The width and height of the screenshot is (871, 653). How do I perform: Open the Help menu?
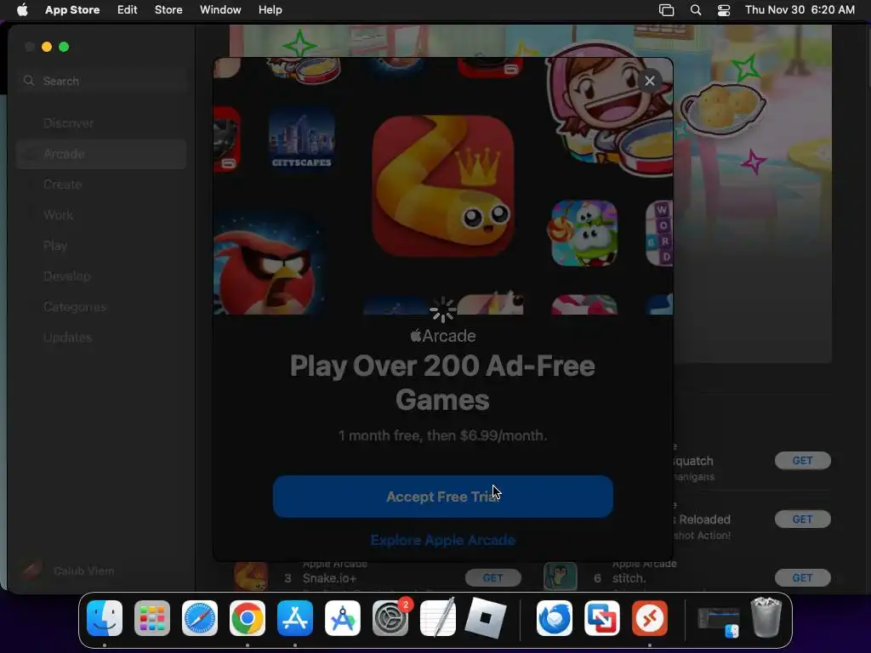270,9
